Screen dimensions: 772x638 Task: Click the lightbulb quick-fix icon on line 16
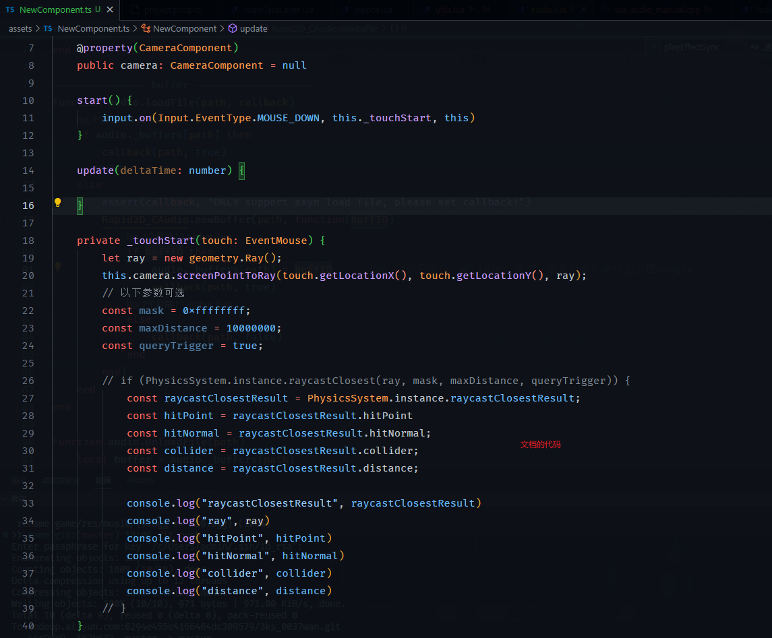coord(57,202)
